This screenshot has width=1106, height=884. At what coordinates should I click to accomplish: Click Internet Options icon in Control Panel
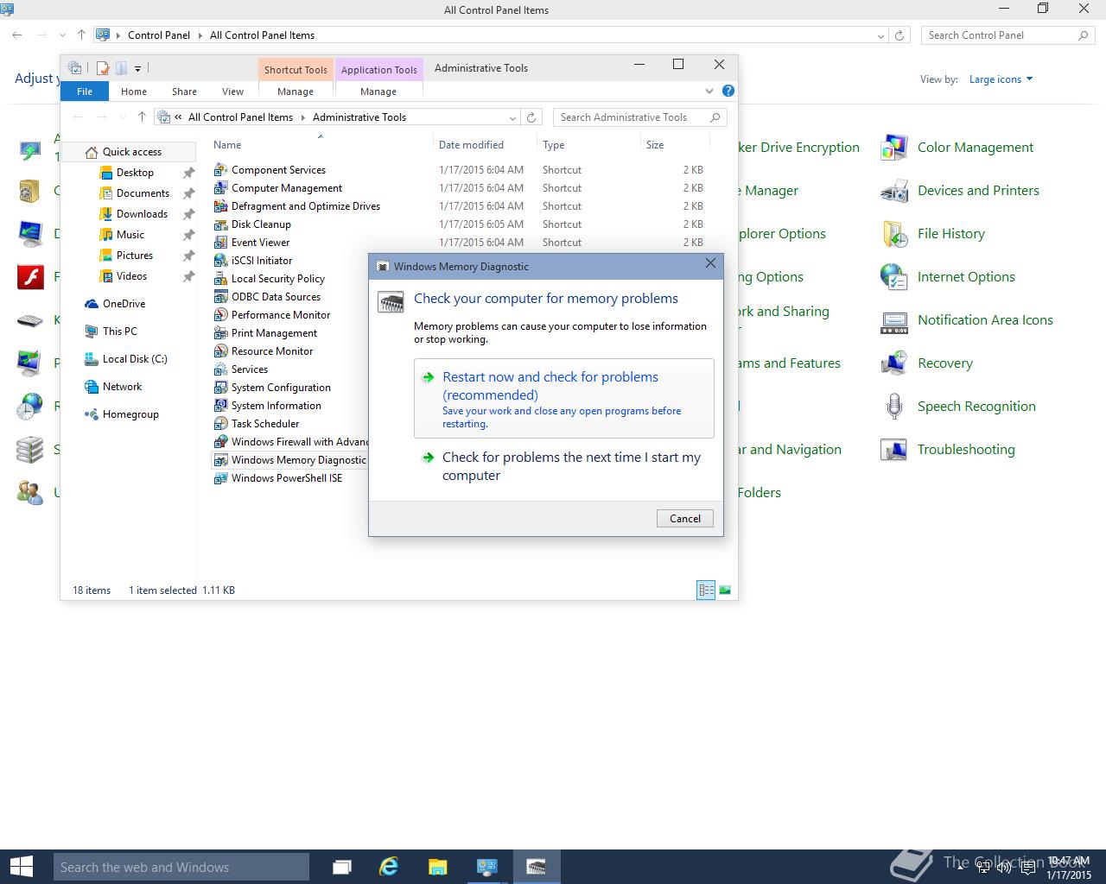(893, 277)
